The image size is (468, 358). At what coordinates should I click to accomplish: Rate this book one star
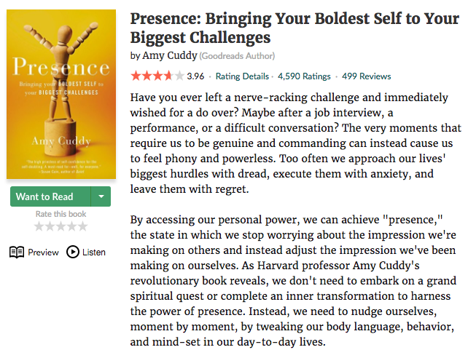click(x=39, y=227)
